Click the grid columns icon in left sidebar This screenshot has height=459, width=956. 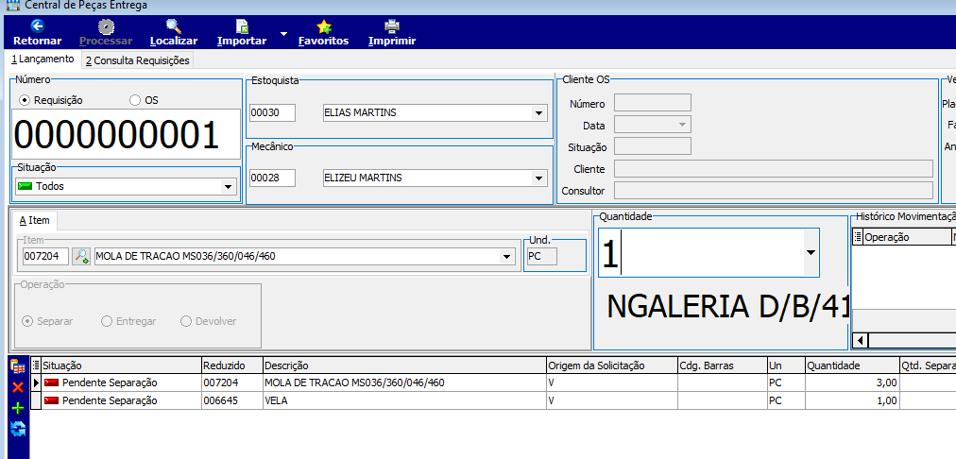pos(18,367)
